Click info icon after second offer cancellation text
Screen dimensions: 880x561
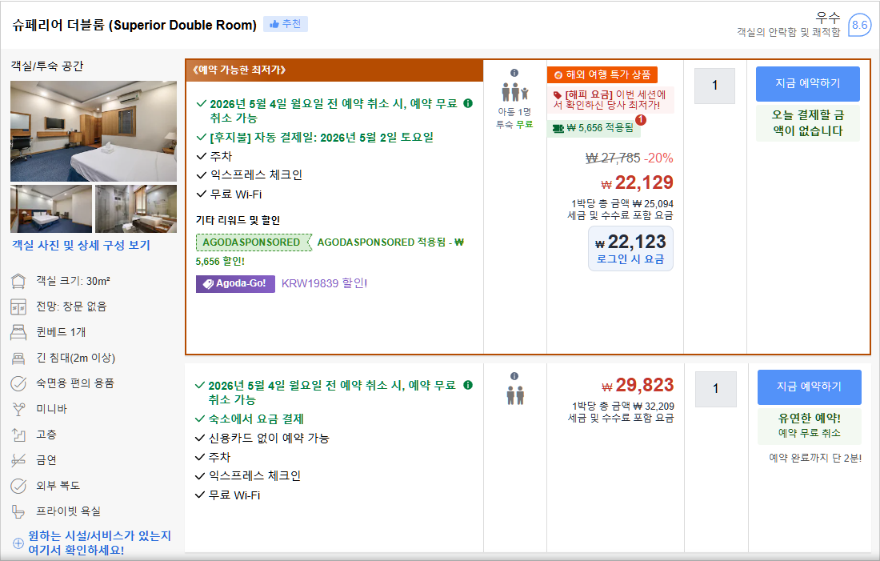click(x=468, y=385)
